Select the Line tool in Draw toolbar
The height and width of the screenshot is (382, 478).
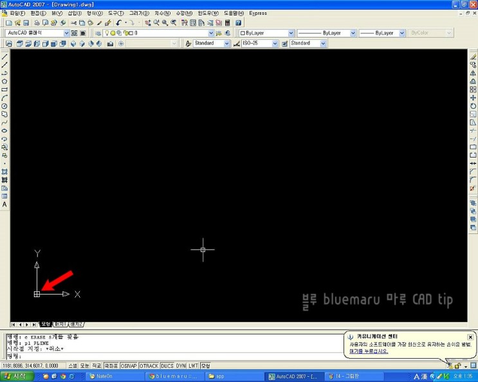tap(5, 57)
